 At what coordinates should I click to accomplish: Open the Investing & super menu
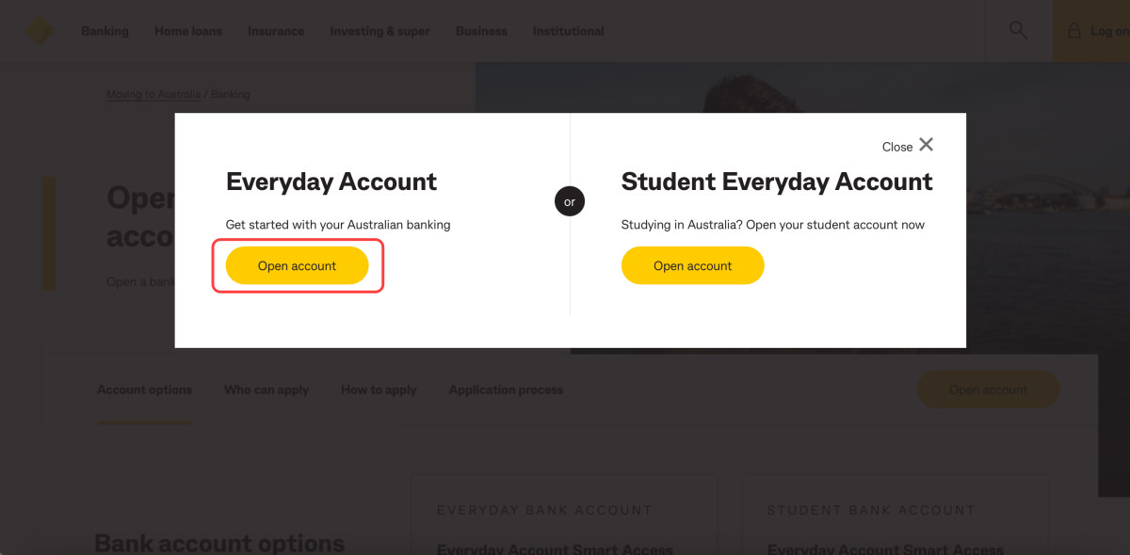point(379,31)
